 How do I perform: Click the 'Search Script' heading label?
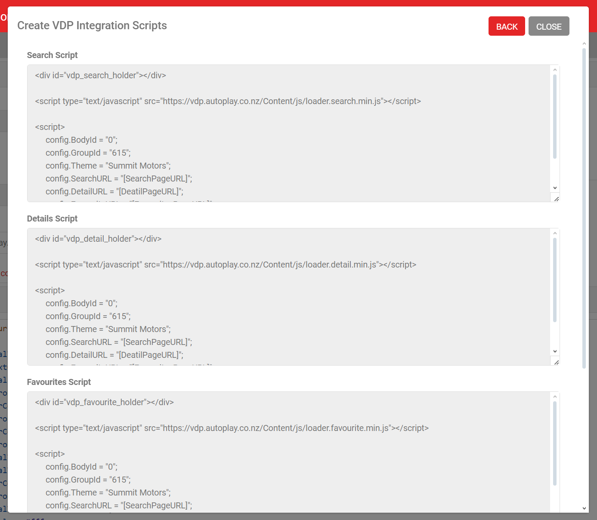[x=52, y=55]
